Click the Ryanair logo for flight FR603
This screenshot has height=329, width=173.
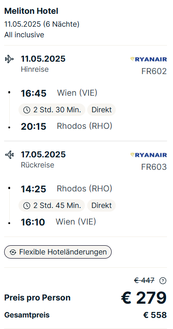pyautogui.click(x=149, y=155)
